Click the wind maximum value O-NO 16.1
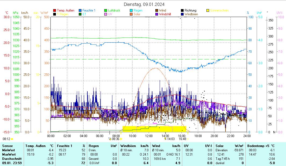 pyautogui.click(x=173, y=154)
